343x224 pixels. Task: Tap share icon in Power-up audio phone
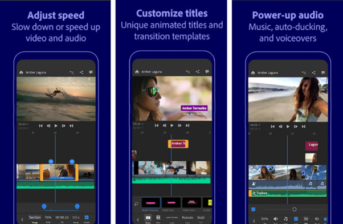(x=314, y=72)
